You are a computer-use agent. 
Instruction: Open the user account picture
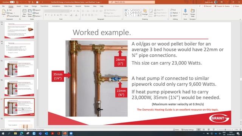[216, 2]
